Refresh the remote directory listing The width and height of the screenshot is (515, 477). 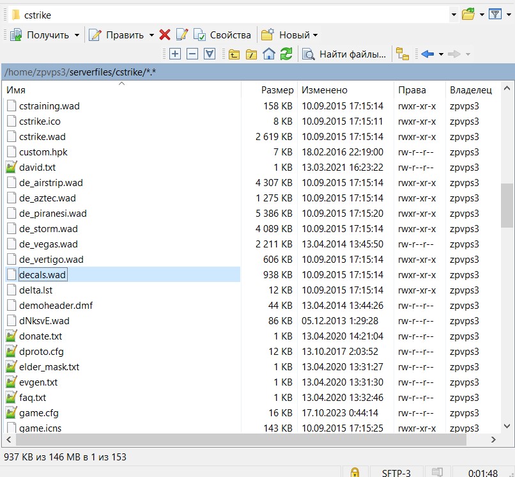click(x=286, y=54)
